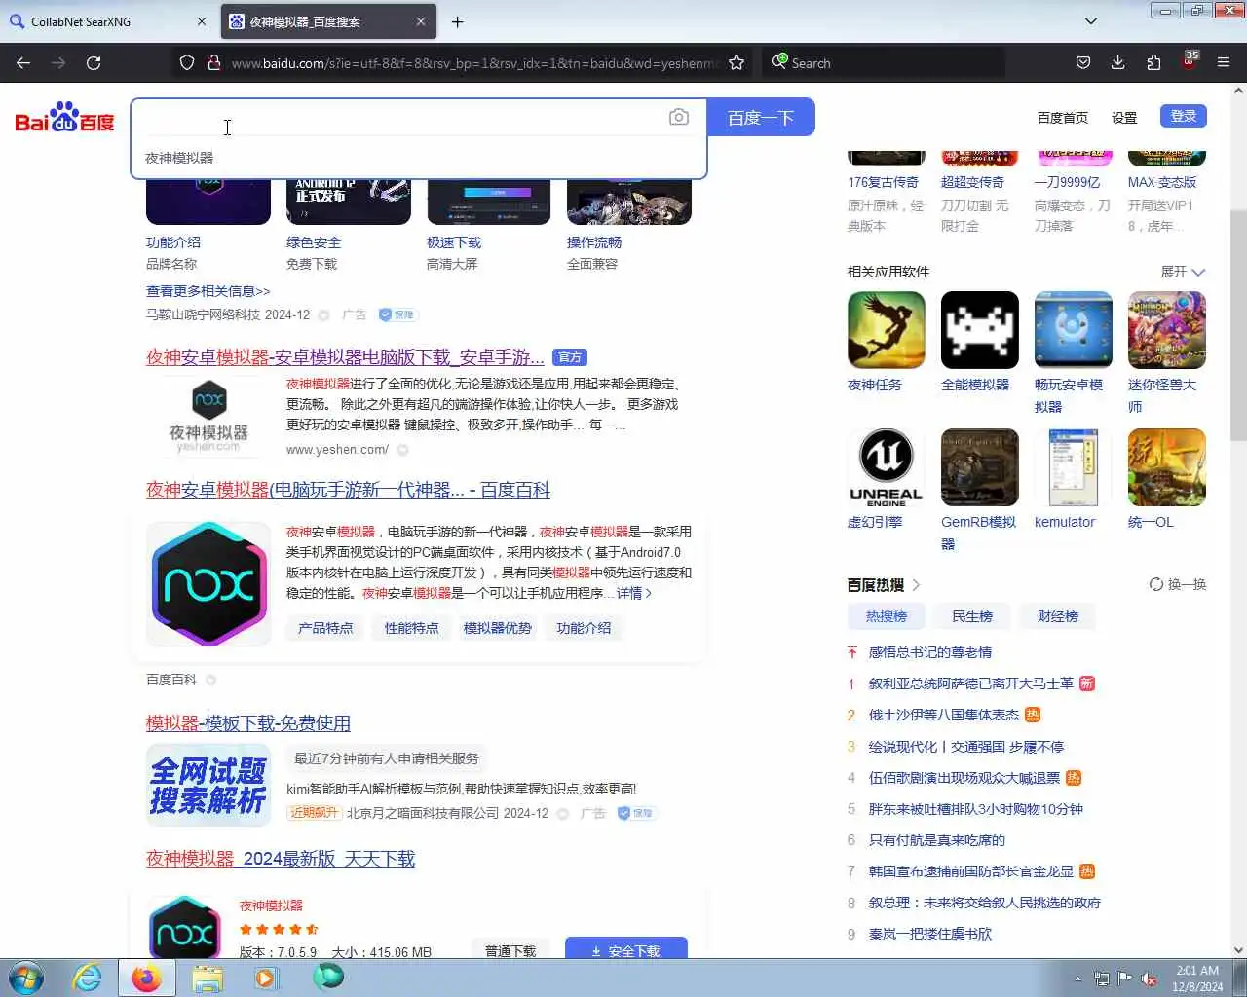
Task: Click the camera image-search icon in Baidu search box
Action: [679, 117]
